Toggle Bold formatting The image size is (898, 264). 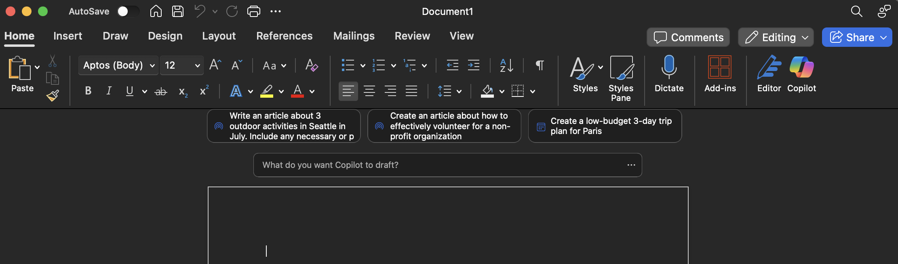88,91
